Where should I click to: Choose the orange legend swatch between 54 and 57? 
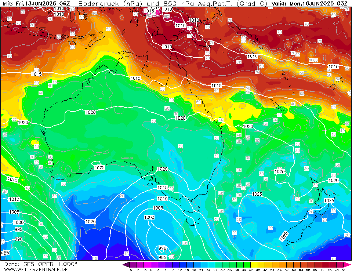click(x=283, y=265)
